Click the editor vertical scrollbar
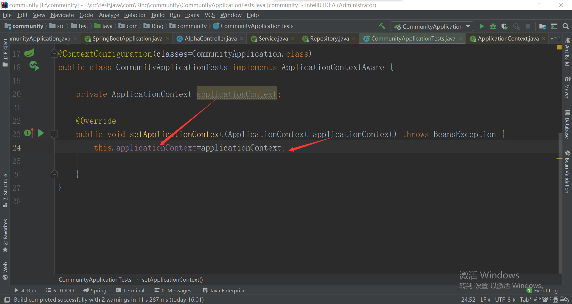572x304 pixels. pyautogui.click(x=560, y=203)
